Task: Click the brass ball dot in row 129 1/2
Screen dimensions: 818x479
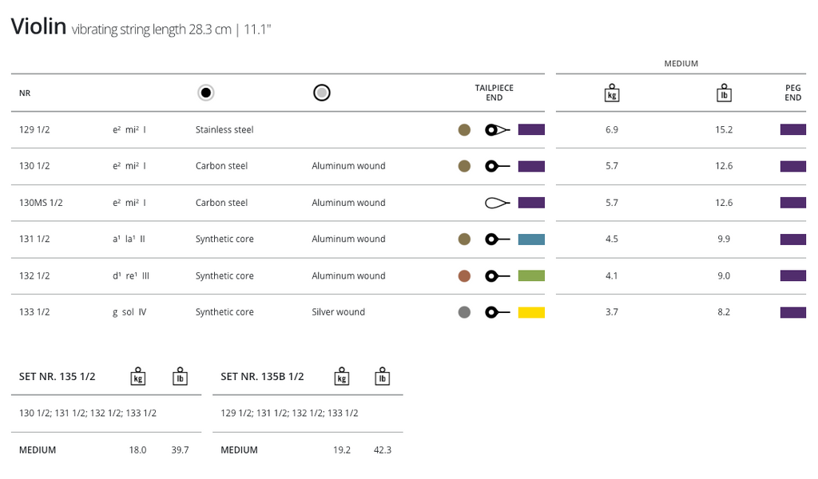Action: pyautogui.click(x=464, y=130)
